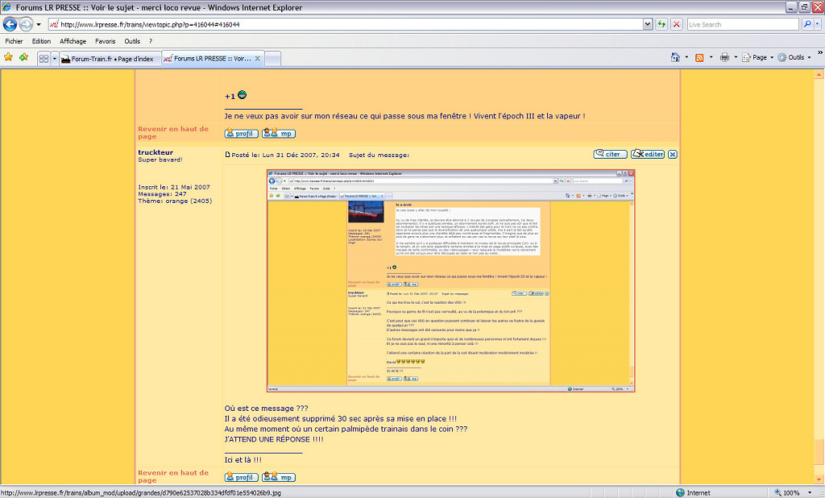Image resolution: width=825 pixels, height=498 pixels.
Task: Show hidden toolbar commands chevron
Action: pyautogui.click(x=819, y=52)
